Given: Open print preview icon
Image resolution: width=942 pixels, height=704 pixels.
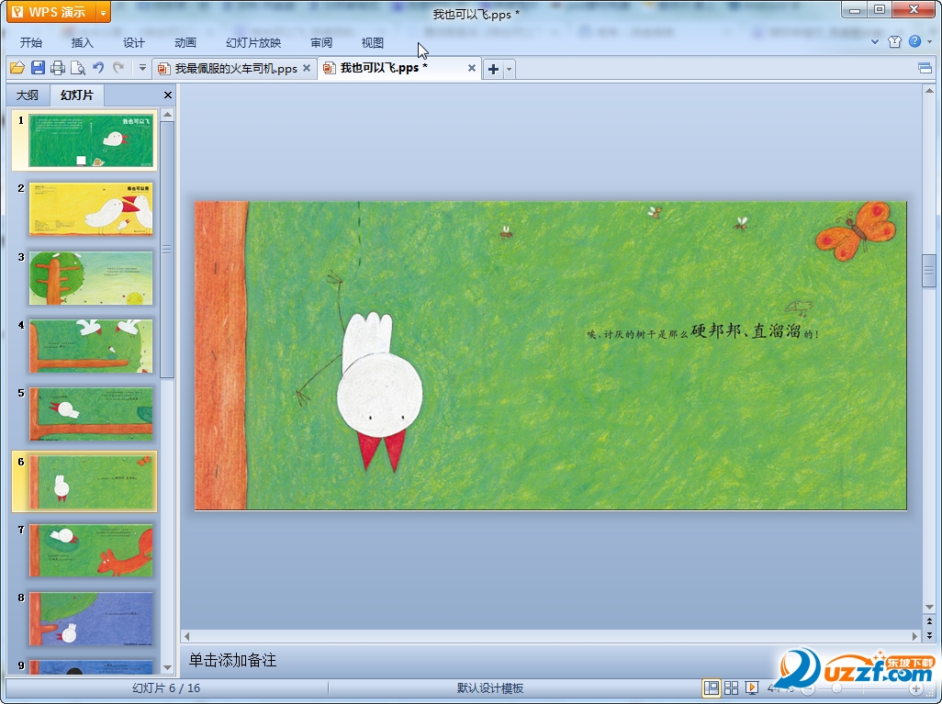Looking at the screenshot, I should coord(77,68).
